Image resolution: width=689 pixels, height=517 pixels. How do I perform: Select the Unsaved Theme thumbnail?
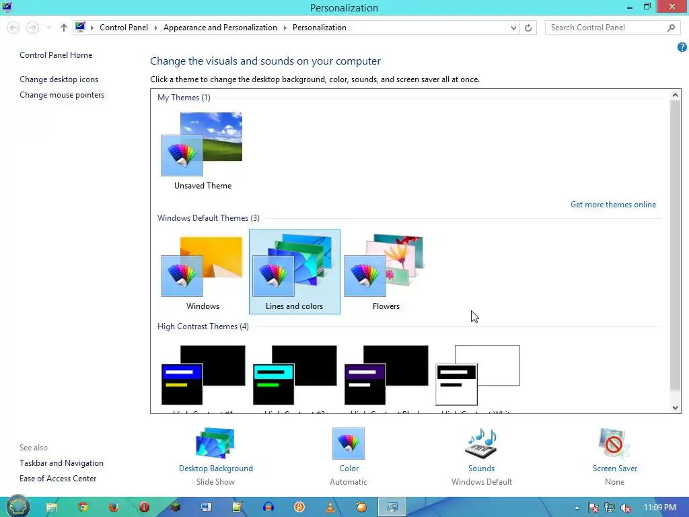tap(203, 151)
